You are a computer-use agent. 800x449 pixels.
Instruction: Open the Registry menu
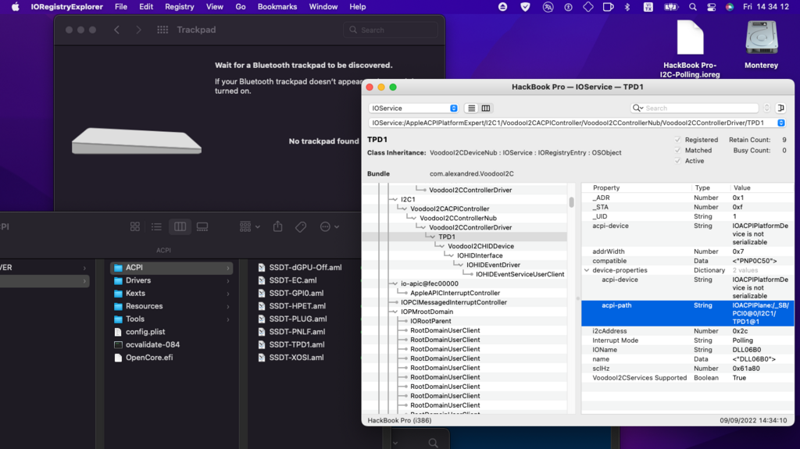[179, 7]
